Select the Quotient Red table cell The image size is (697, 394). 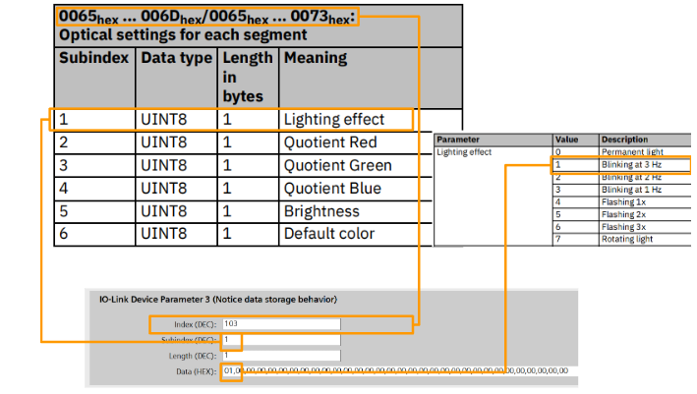click(x=329, y=142)
